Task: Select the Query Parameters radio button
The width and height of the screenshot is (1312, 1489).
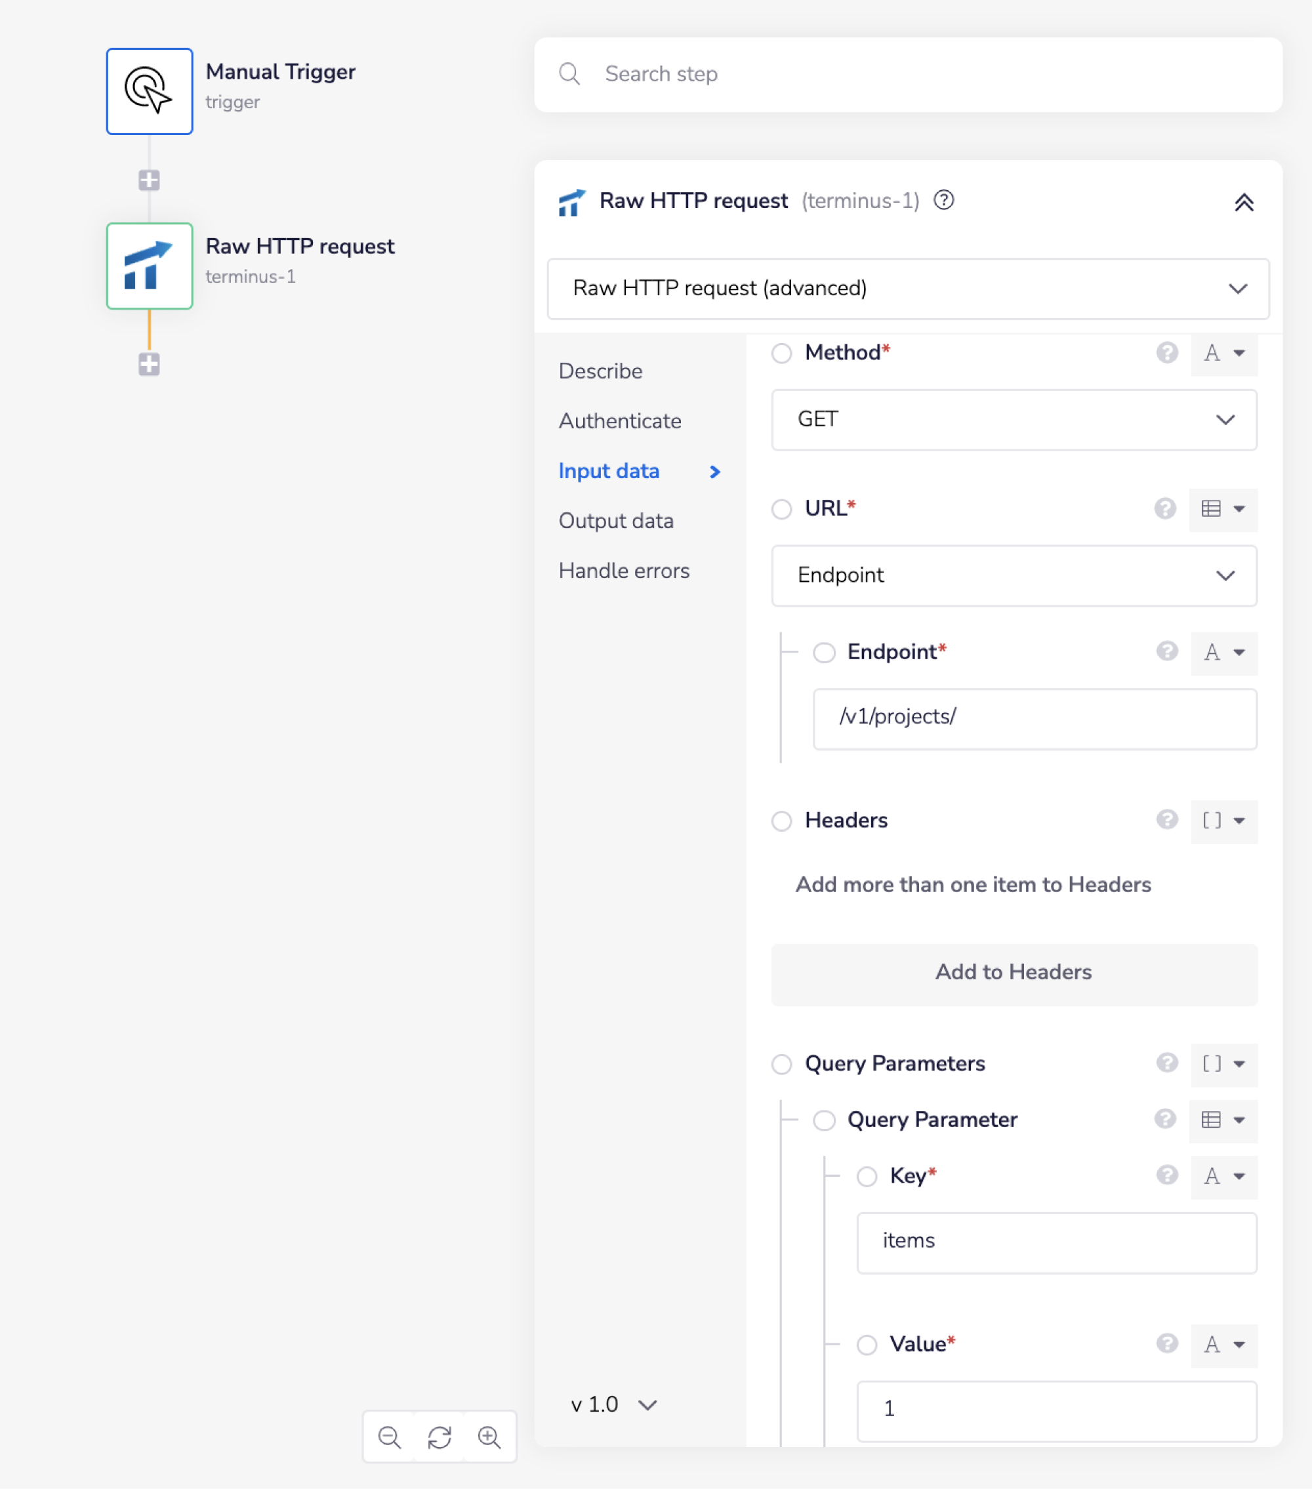Action: click(x=782, y=1065)
